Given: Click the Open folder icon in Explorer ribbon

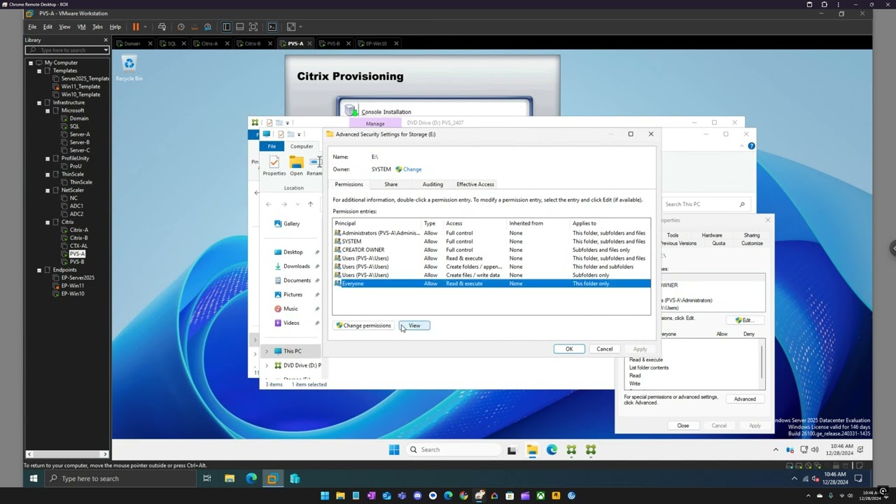Looking at the screenshot, I should [x=296, y=165].
